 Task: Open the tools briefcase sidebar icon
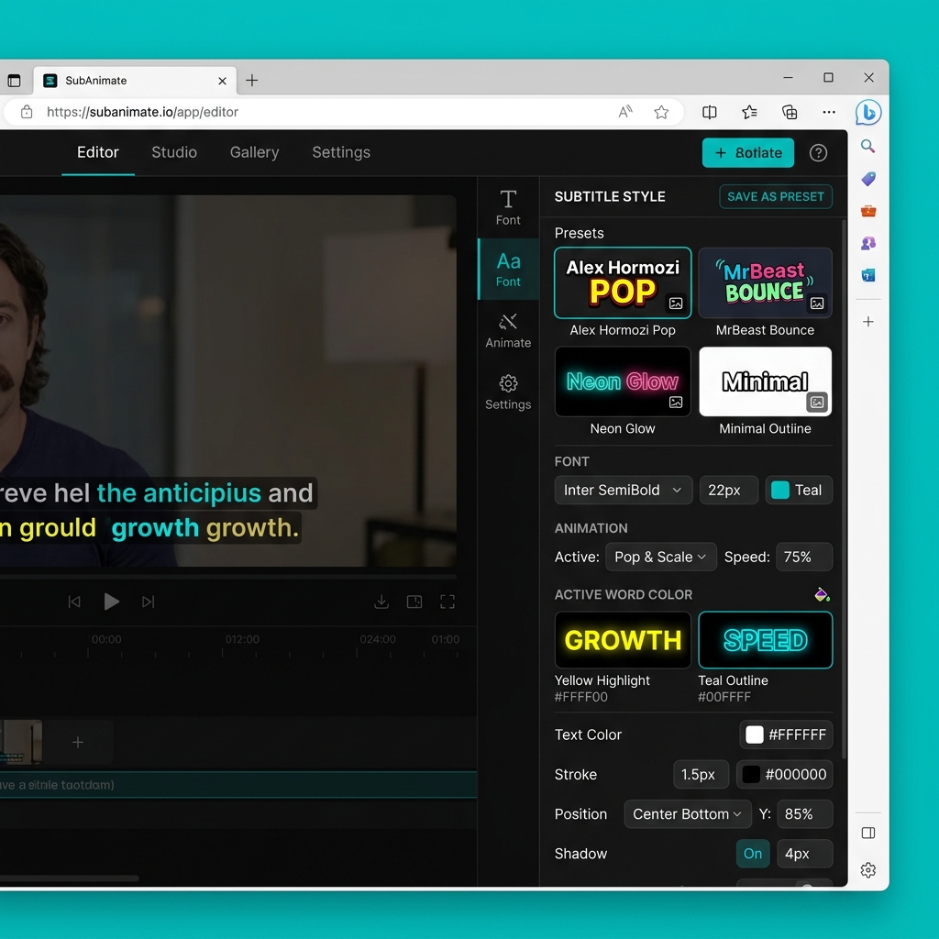867,211
